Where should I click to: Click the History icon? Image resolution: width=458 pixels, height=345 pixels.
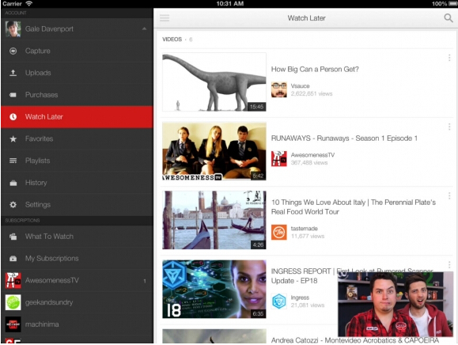click(13, 183)
